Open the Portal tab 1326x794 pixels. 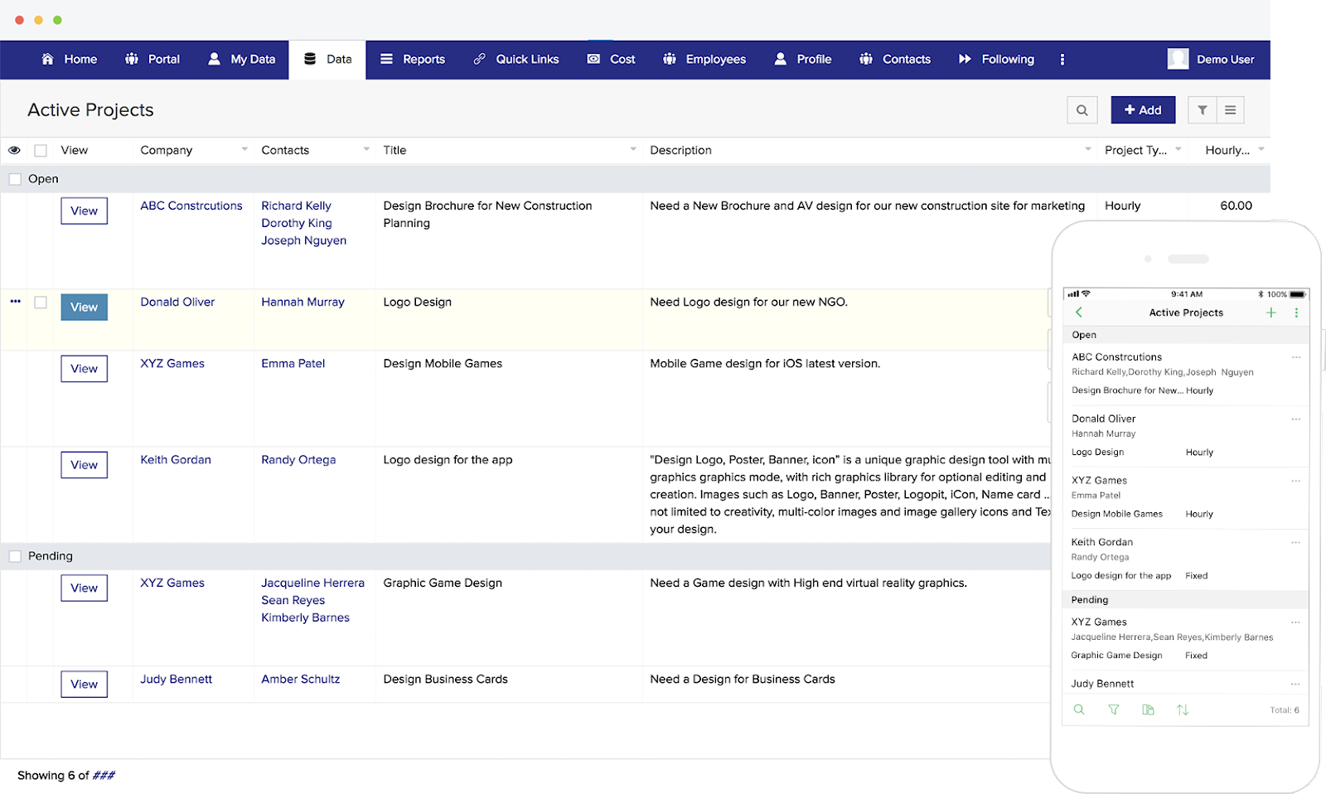(x=152, y=60)
